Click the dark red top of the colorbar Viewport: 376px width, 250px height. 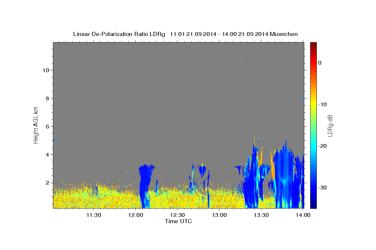click(313, 45)
